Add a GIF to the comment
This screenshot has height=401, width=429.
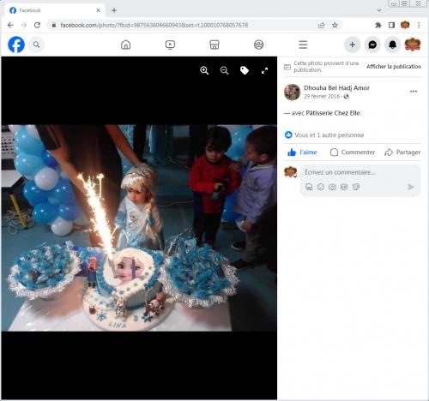pos(344,187)
